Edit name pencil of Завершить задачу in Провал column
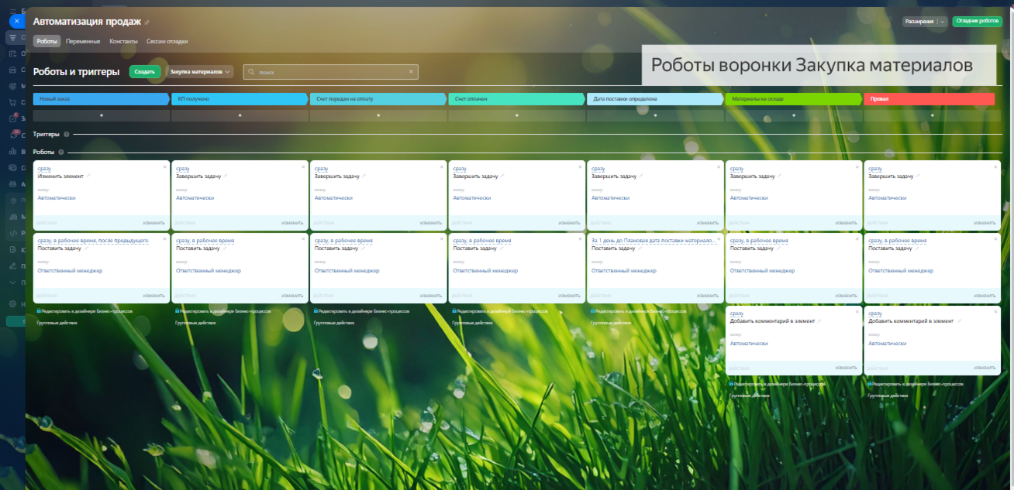 919,176
